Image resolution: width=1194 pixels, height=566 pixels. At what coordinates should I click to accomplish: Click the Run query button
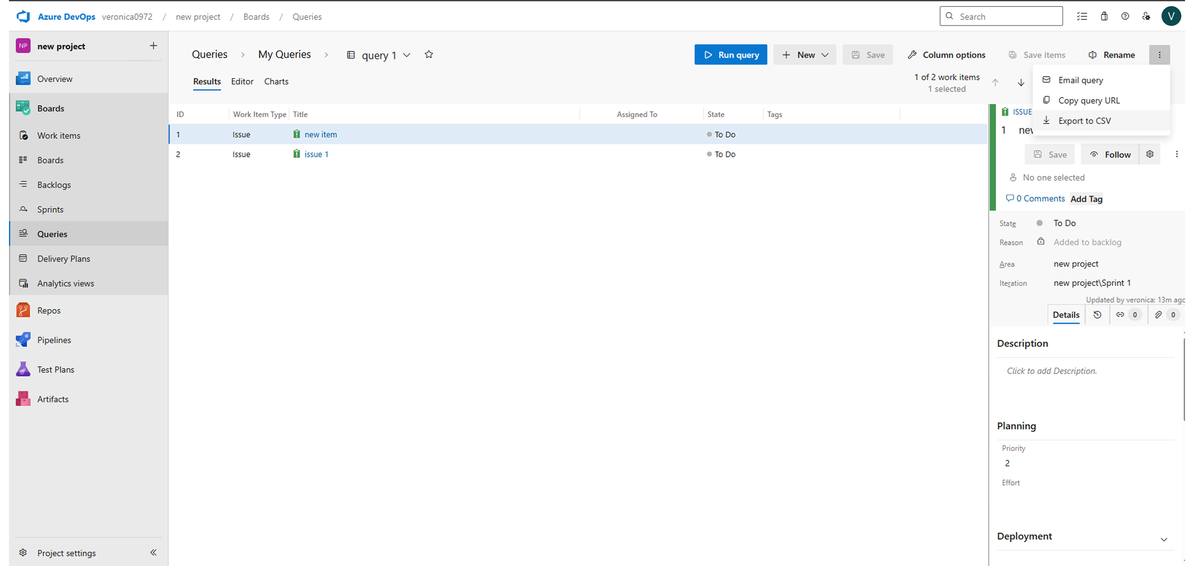pos(731,55)
